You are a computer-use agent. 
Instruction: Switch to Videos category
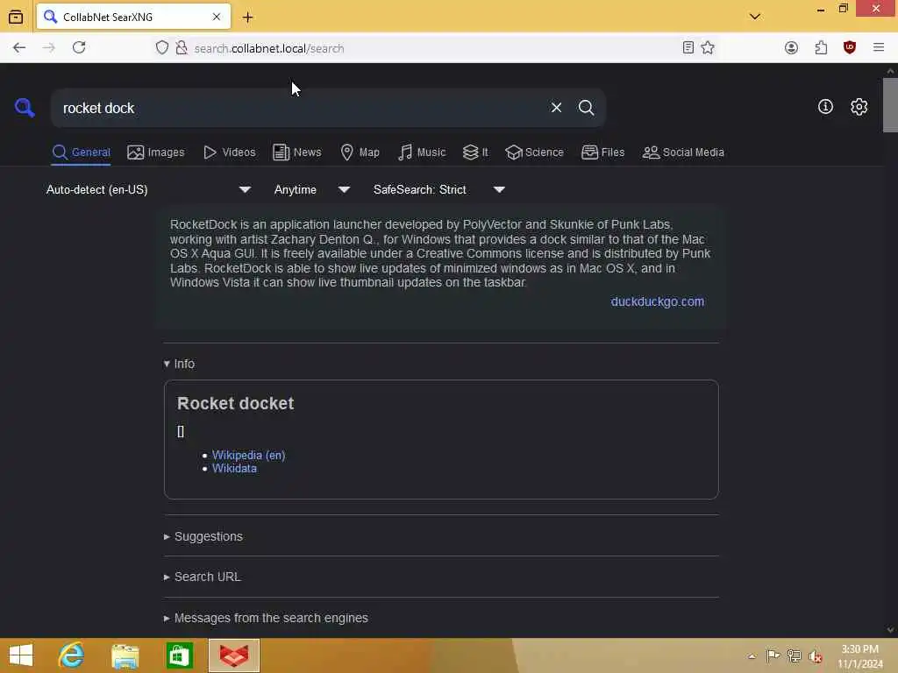coord(230,152)
